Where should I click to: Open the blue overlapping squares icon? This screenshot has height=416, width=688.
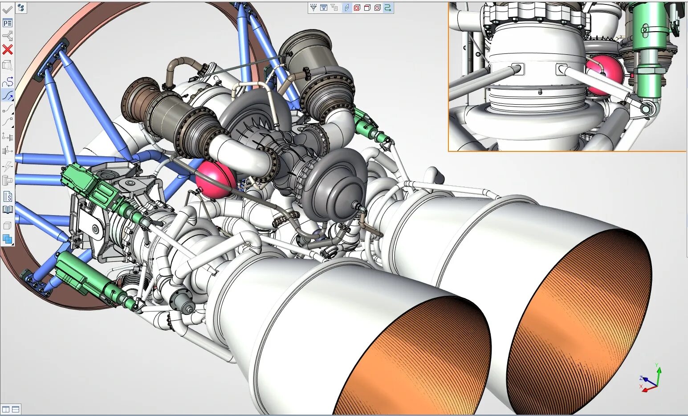pyautogui.click(x=8, y=239)
